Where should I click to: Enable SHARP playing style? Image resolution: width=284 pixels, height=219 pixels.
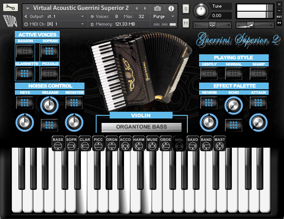point(258,74)
